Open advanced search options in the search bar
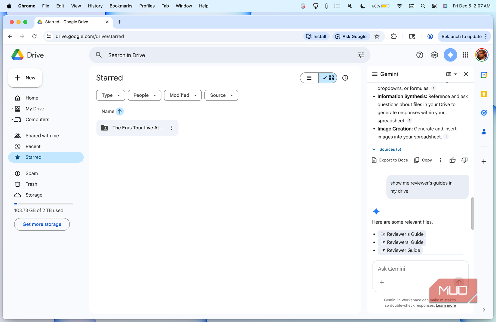496x322 pixels. (x=360, y=55)
